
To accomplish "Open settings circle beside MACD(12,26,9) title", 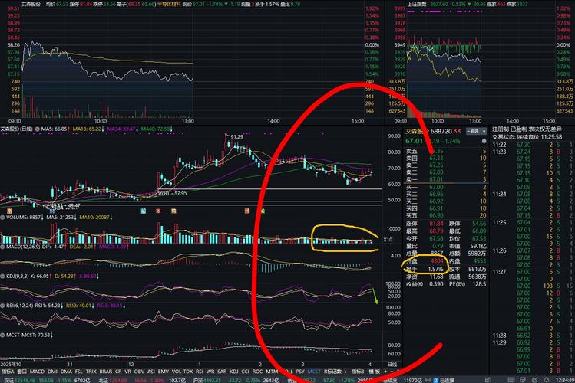I will (2, 247).
